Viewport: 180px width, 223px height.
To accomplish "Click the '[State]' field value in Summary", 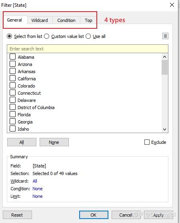I will click(x=39, y=166).
